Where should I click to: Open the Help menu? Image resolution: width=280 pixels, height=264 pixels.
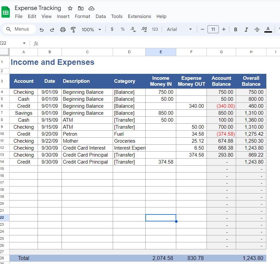tap(161, 16)
